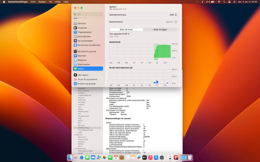Collapse the Programvare tree section

(74, 148)
